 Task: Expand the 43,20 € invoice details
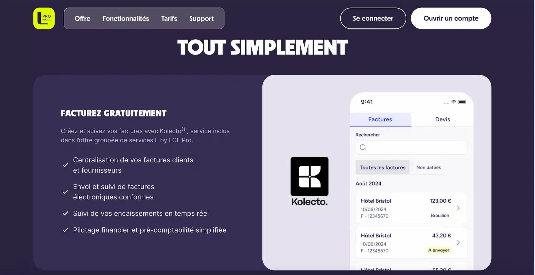458,243
